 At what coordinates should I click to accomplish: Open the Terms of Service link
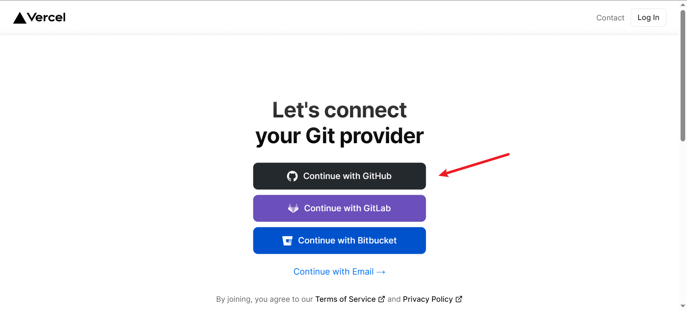345,299
